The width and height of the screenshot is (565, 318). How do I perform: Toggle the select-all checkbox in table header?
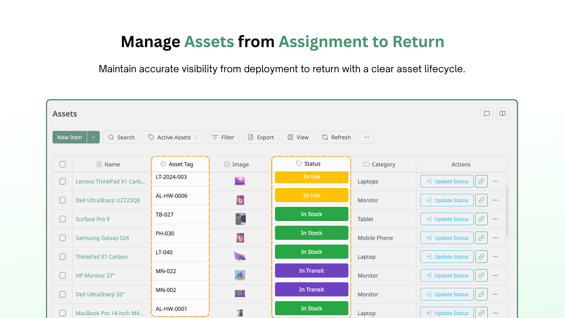coord(63,164)
